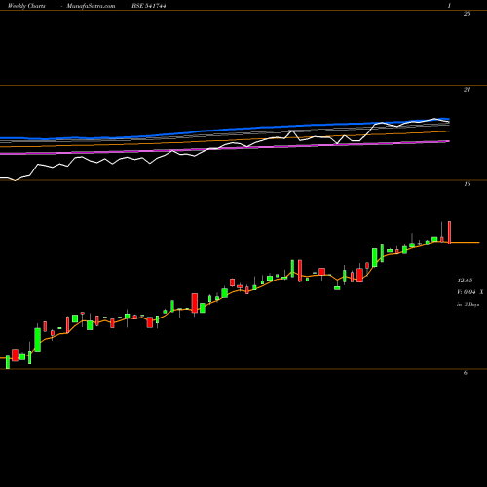487x487 pixels.
Task: Click the "25" price axis label
Action: [x=467, y=14]
